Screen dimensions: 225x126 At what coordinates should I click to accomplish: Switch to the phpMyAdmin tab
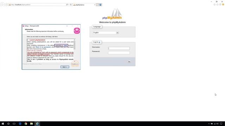point(84,5)
